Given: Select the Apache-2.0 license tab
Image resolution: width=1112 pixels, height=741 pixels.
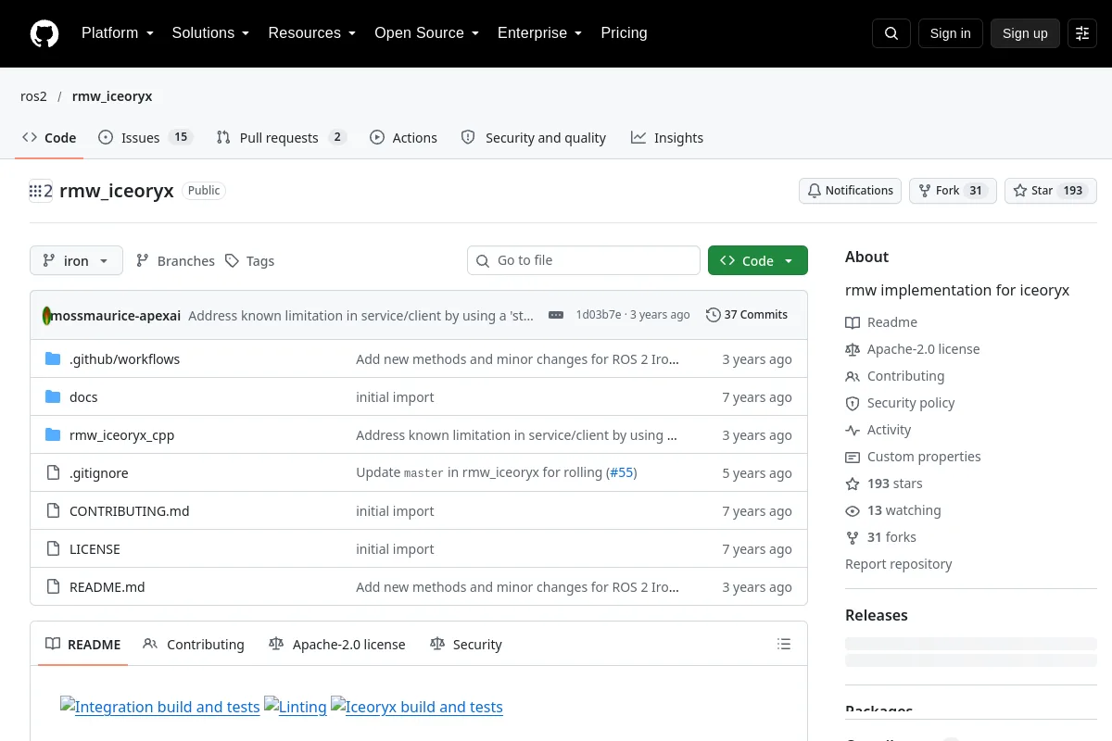Looking at the screenshot, I should (x=337, y=644).
